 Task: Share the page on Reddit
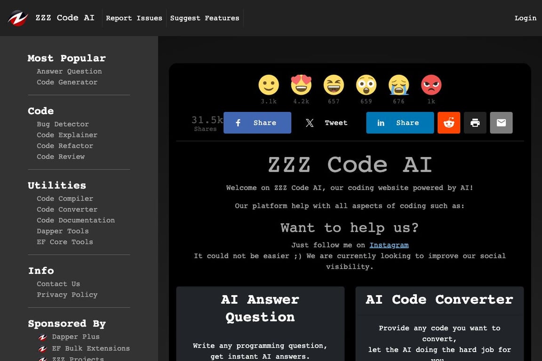[x=449, y=123]
